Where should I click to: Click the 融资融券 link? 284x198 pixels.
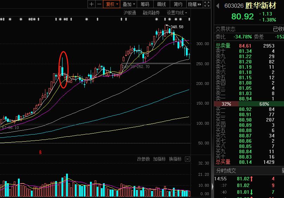coord(151,13)
